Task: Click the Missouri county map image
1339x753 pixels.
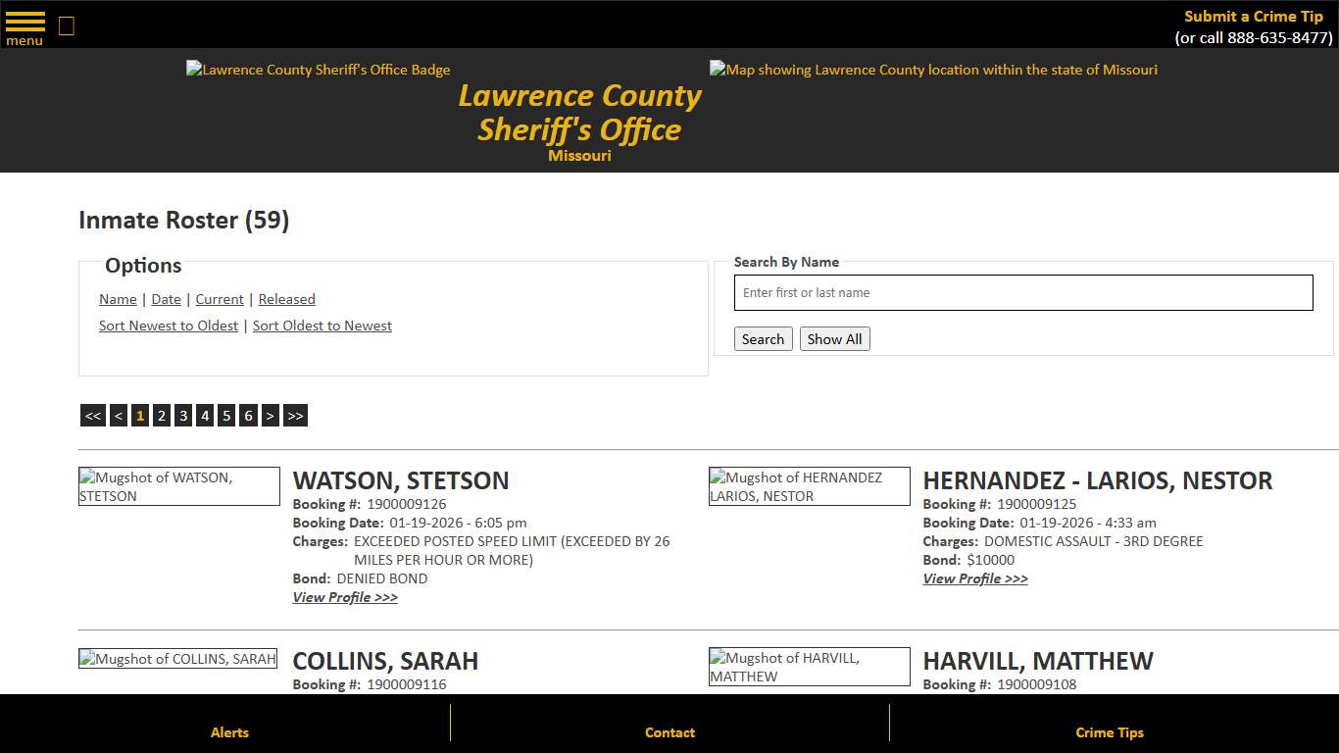Action: [932, 70]
